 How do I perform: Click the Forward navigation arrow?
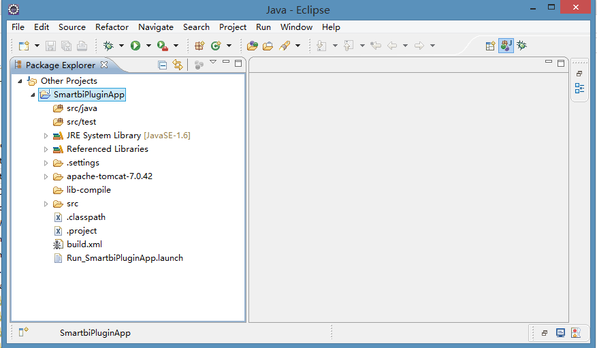(419, 46)
